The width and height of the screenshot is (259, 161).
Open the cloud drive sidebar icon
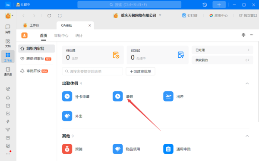tap(8, 98)
